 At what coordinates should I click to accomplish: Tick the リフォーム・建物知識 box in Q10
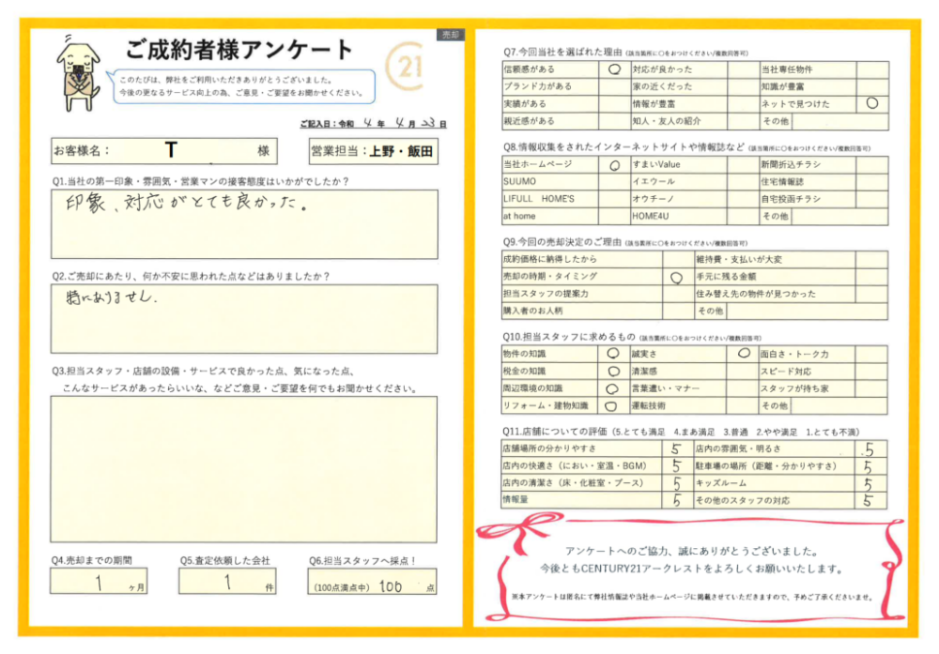click(x=611, y=406)
